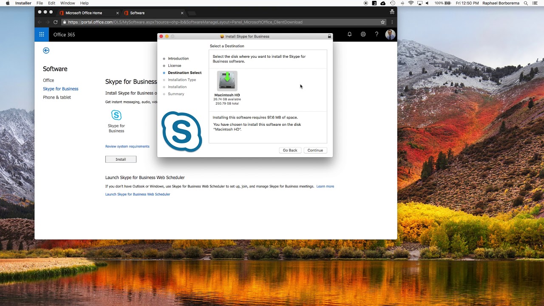The image size is (544, 306).
Task: Click Raphael Borborema user name in menu bar
Action: click(x=501, y=3)
